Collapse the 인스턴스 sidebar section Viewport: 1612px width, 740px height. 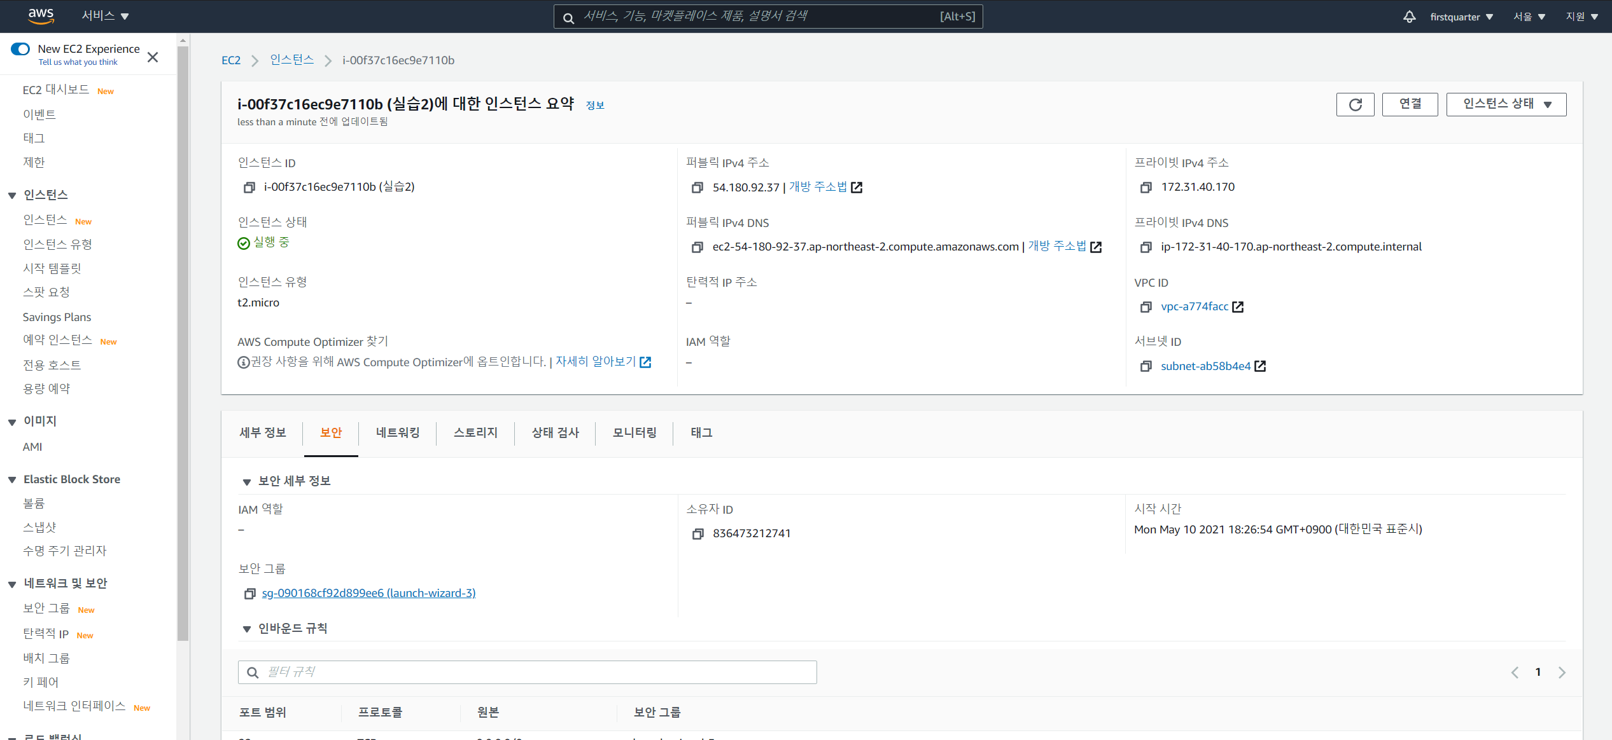tap(12, 195)
